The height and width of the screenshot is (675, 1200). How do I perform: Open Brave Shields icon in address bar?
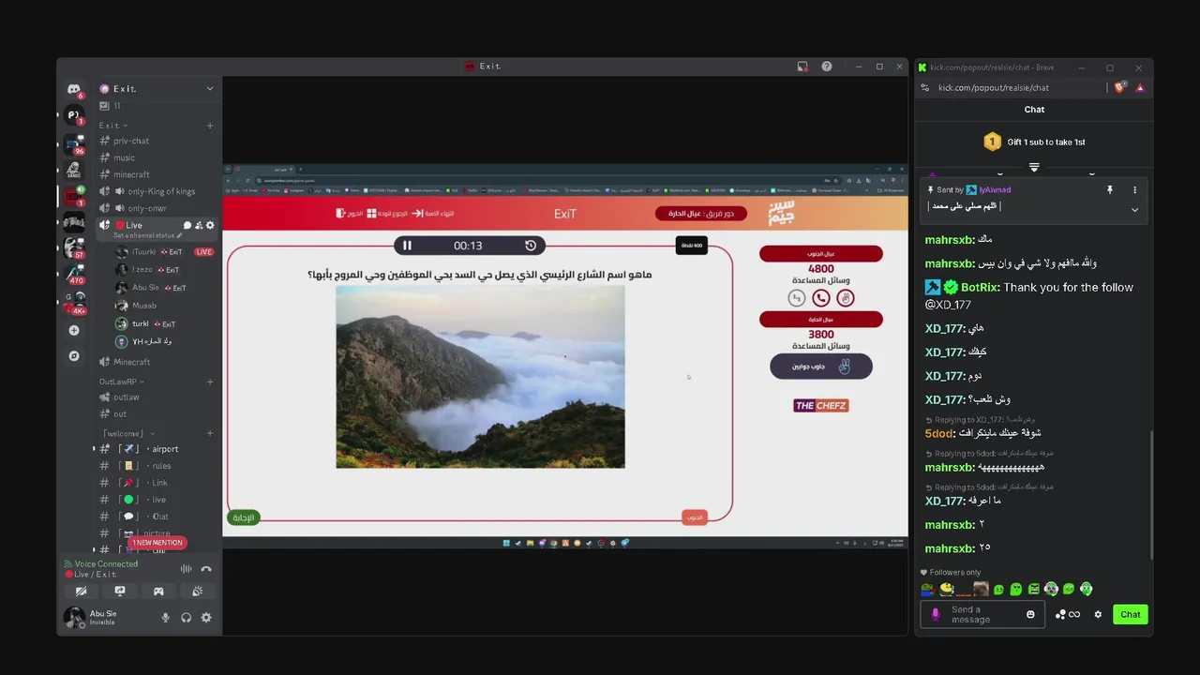click(1120, 87)
